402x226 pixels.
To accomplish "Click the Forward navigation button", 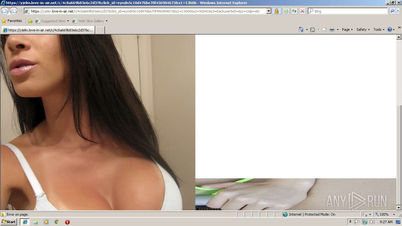I will click(14, 11).
